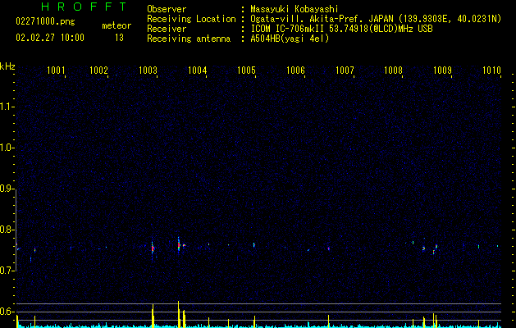Click the Receiving Location label
Viewport: 516px width, 328px height.
coord(191,19)
